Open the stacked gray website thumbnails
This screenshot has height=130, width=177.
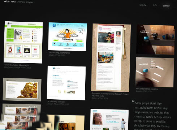[x=21, y=116]
